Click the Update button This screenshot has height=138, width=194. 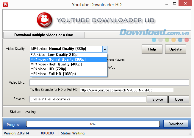(176, 49)
